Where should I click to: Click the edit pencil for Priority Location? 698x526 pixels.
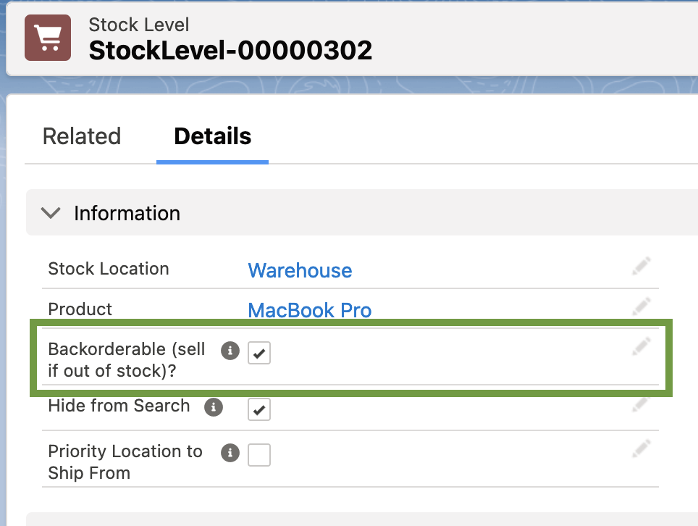click(x=641, y=448)
